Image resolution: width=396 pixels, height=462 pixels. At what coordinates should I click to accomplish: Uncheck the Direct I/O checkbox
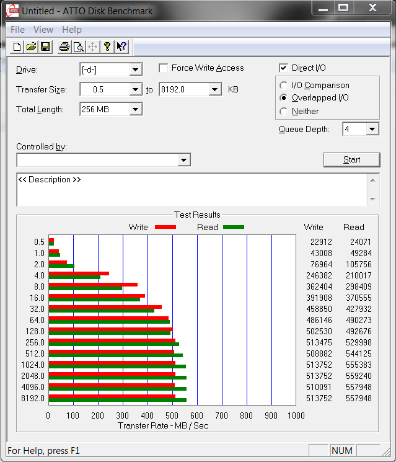tap(284, 68)
